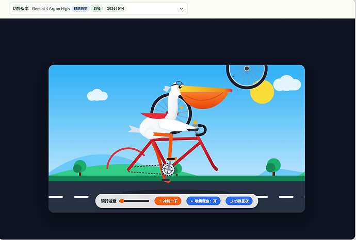Click the '鹈鹕骑车' blue tag

[80, 9]
